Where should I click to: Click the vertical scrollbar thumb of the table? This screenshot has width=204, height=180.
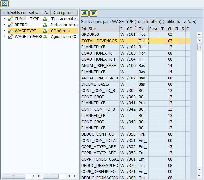tap(200, 47)
